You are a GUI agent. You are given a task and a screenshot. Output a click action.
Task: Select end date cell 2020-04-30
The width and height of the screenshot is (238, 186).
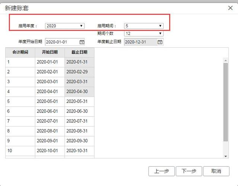click(x=79, y=92)
